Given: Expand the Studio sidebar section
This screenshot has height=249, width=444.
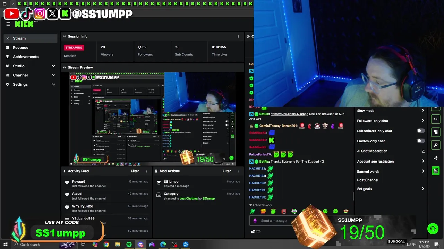Looking at the screenshot, I should click(x=53, y=66).
